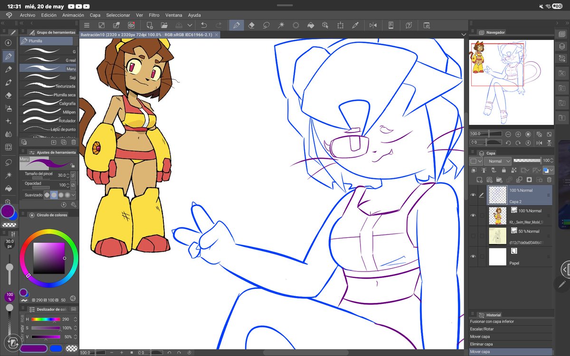Toggle the lock box of the Papel layer
This screenshot has width=570, height=356.
tap(482, 256)
